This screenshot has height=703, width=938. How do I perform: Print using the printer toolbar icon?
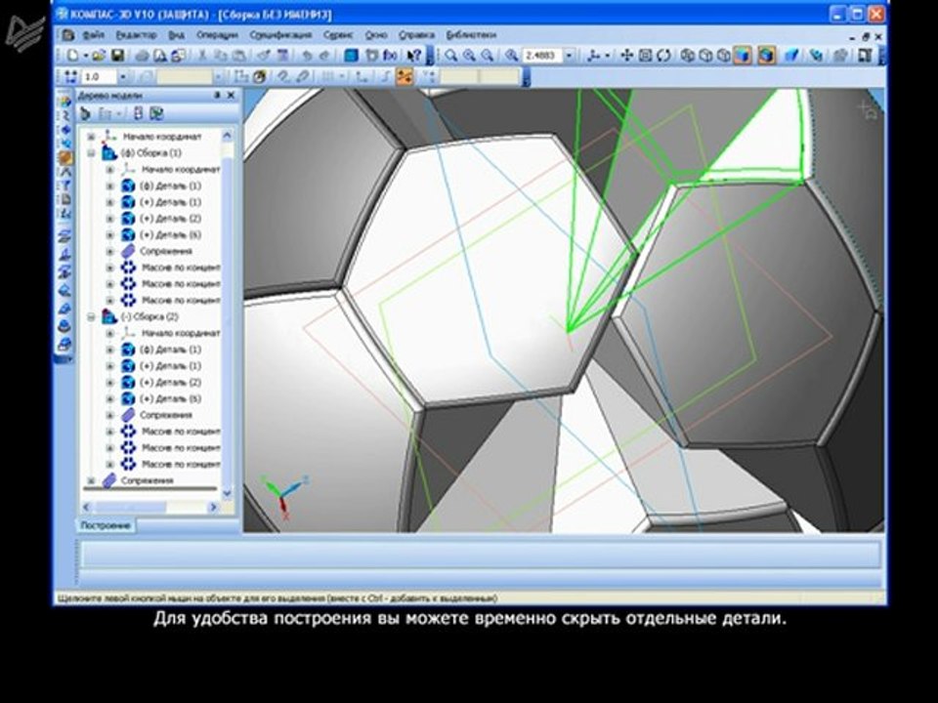142,56
